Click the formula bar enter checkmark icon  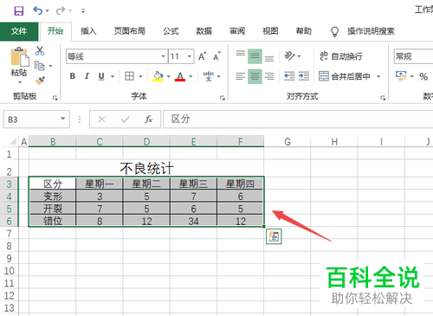pos(126,119)
